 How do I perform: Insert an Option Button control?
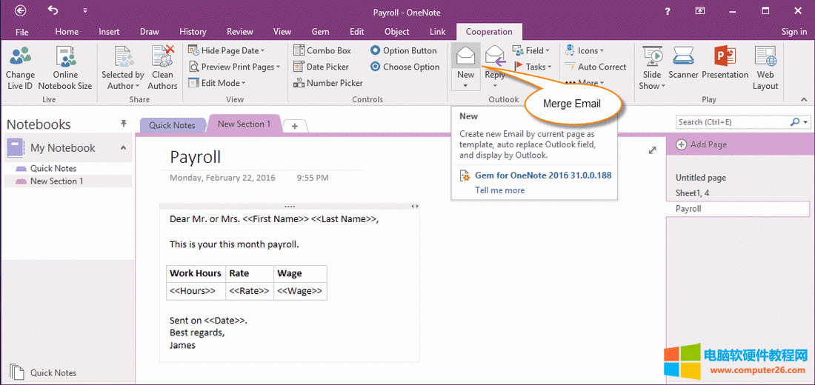pyautogui.click(x=403, y=50)
